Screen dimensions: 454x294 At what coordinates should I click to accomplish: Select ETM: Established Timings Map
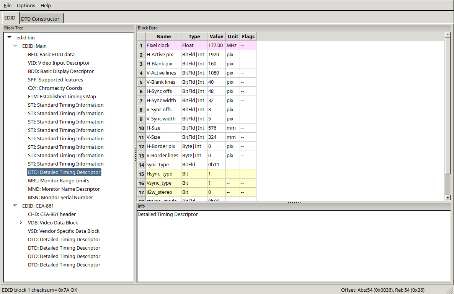62,96
